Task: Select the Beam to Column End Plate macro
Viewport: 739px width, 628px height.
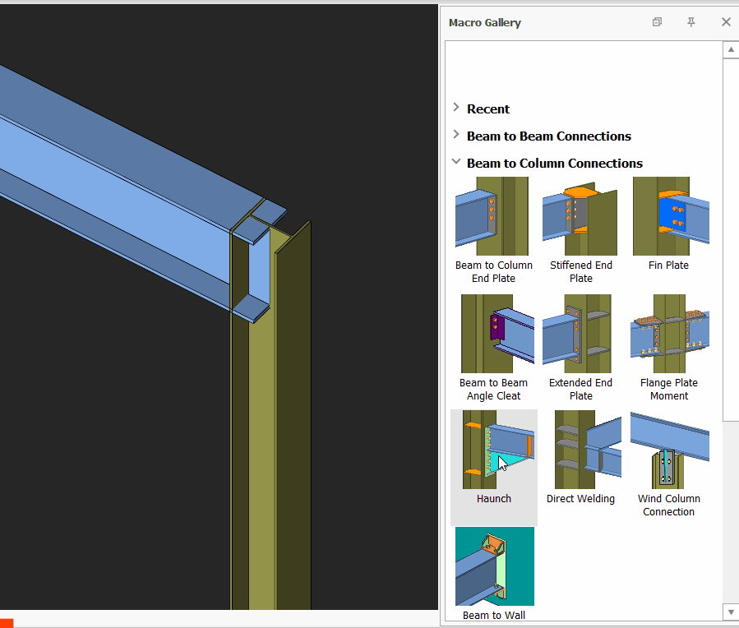Action: click(x=492, y=217)
